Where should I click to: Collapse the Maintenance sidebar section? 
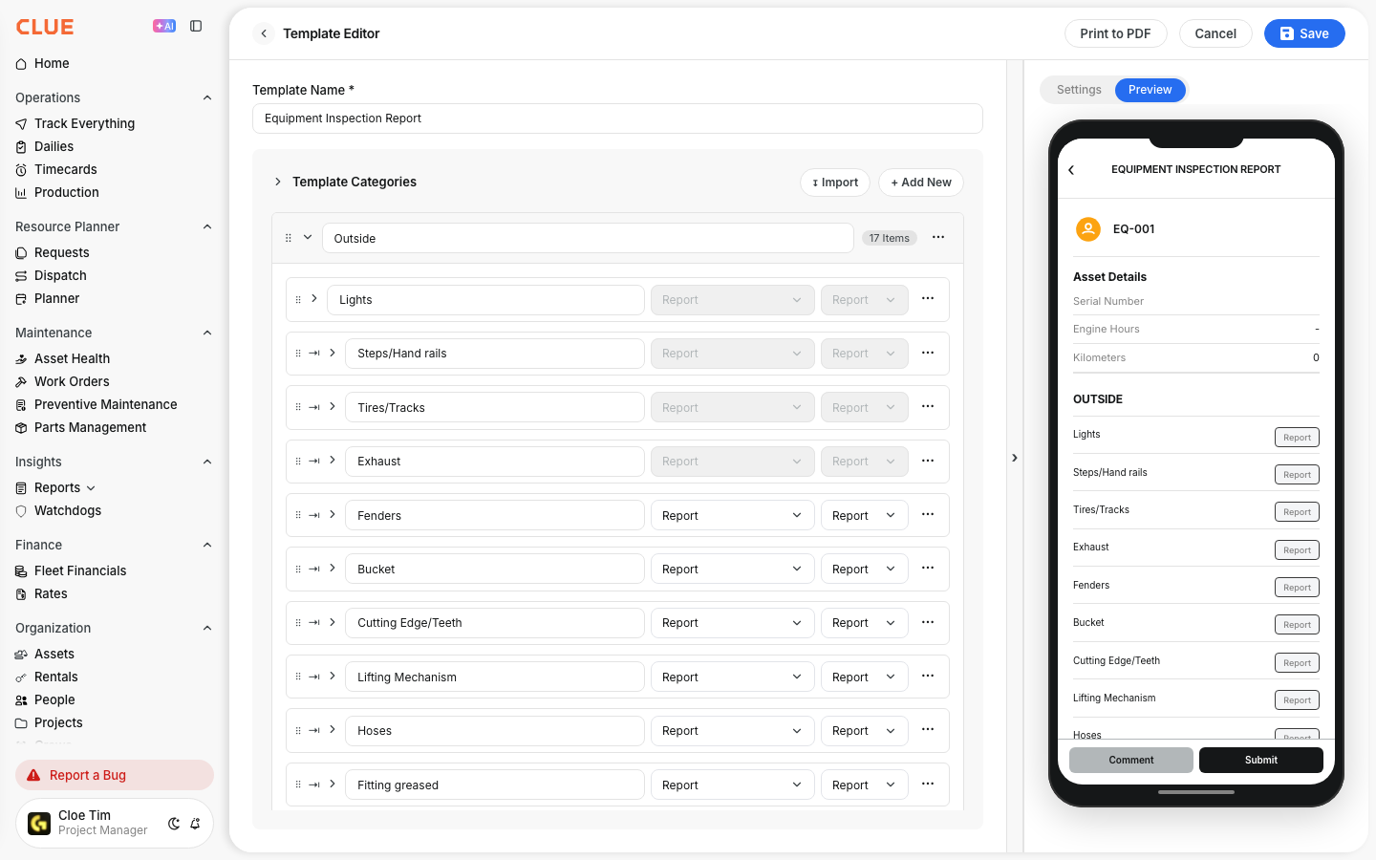[x=207, y=333]
